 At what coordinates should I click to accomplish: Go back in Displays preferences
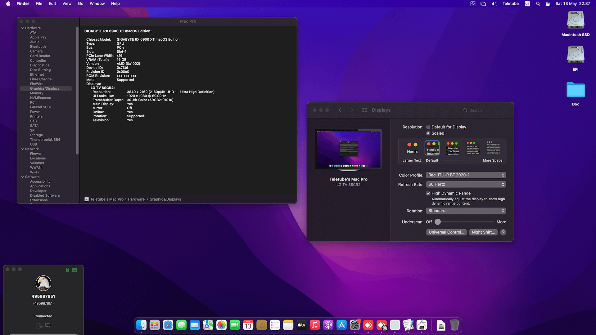(340, 110)
